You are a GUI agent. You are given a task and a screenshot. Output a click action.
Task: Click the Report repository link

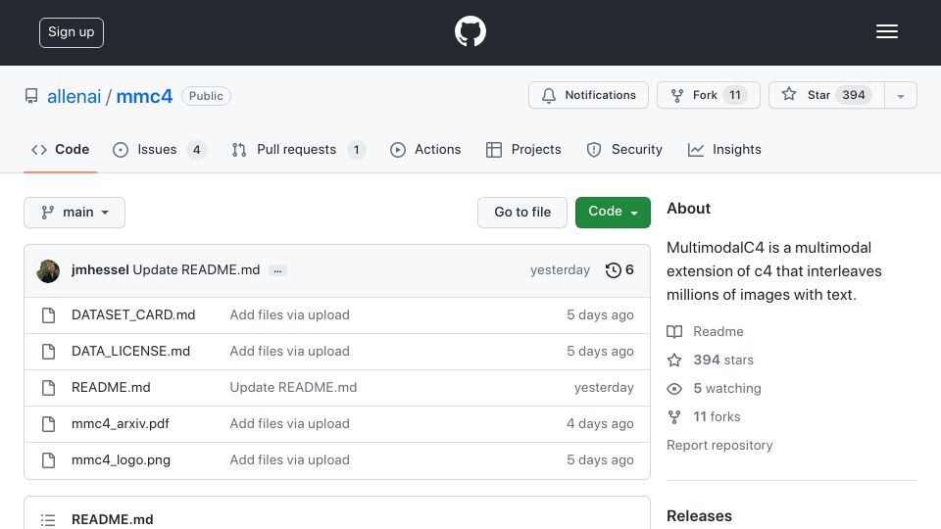(x=719, y=445)
